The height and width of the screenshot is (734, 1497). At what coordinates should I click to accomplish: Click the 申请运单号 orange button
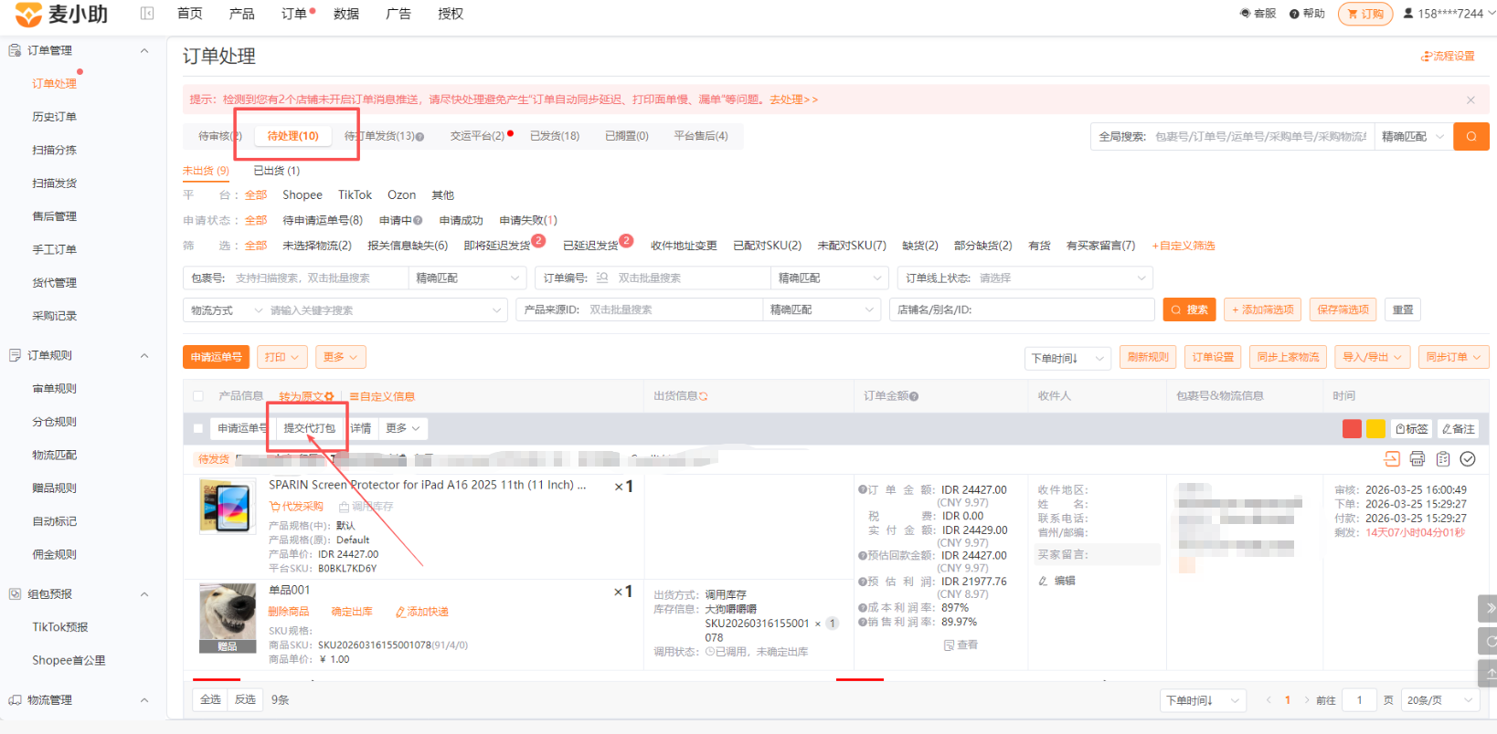coord(217,357)
